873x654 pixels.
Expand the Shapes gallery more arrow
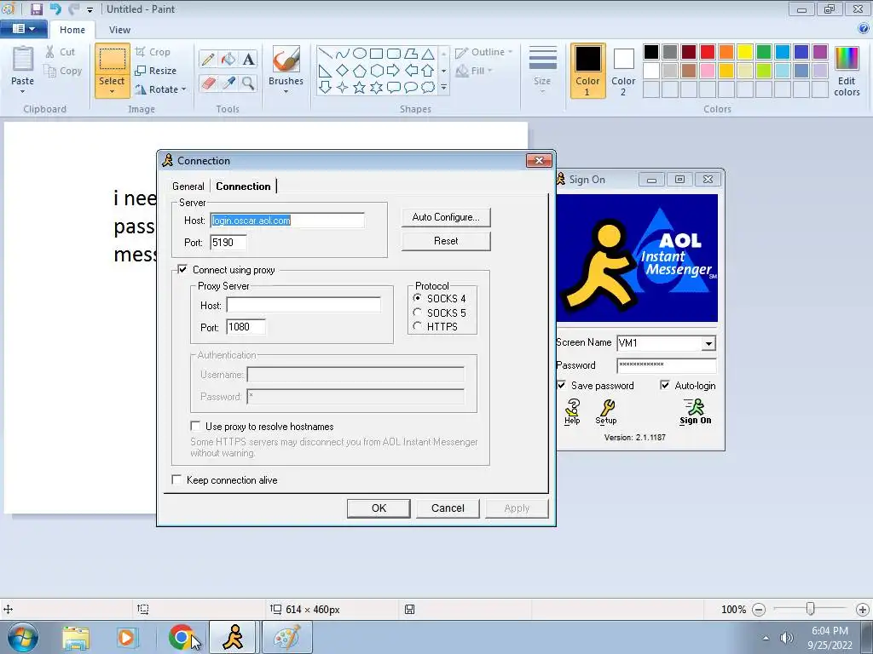click(x=443, y=88)
